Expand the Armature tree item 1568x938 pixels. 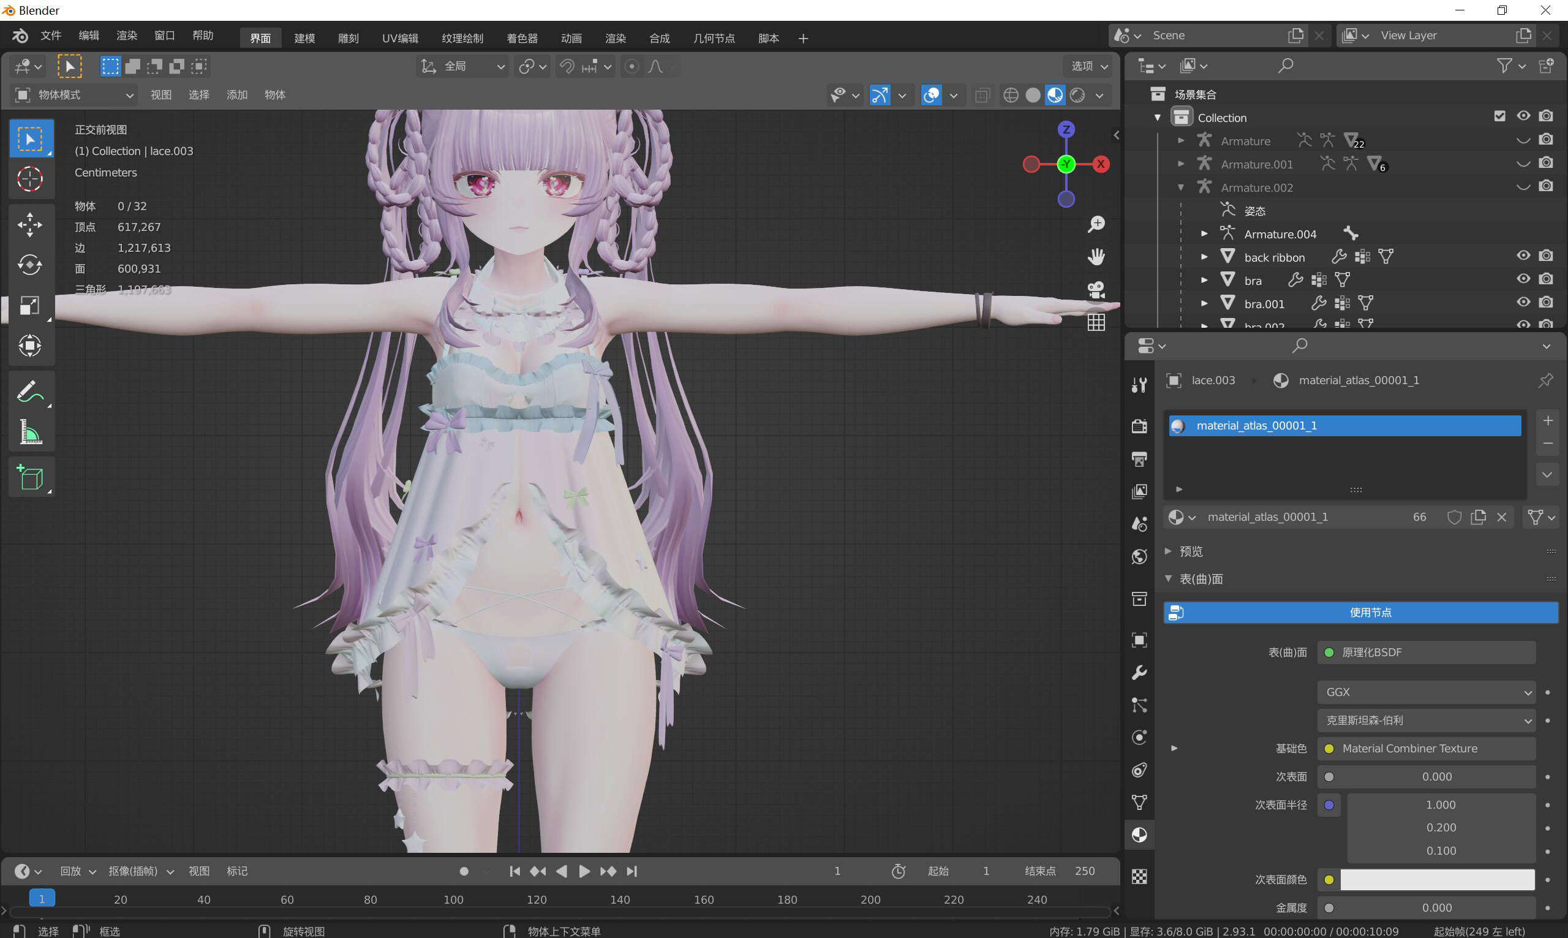point(1180,140)
